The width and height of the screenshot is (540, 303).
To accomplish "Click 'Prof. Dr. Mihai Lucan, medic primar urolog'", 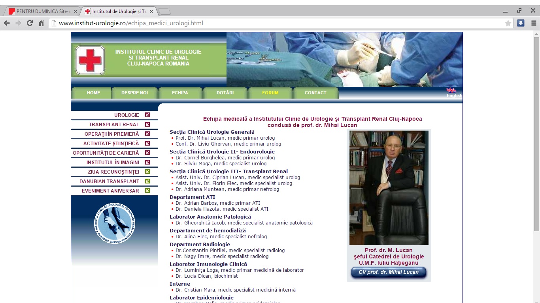I will tap(225, 138).
